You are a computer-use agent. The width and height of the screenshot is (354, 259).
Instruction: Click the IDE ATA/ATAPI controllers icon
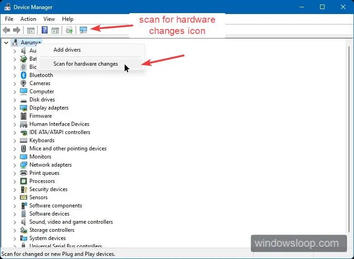click(24, 132)
